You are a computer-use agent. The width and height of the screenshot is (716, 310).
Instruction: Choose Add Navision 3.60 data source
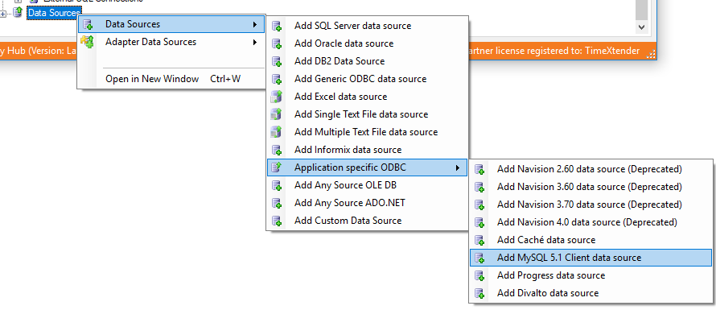tap(590, 187)
